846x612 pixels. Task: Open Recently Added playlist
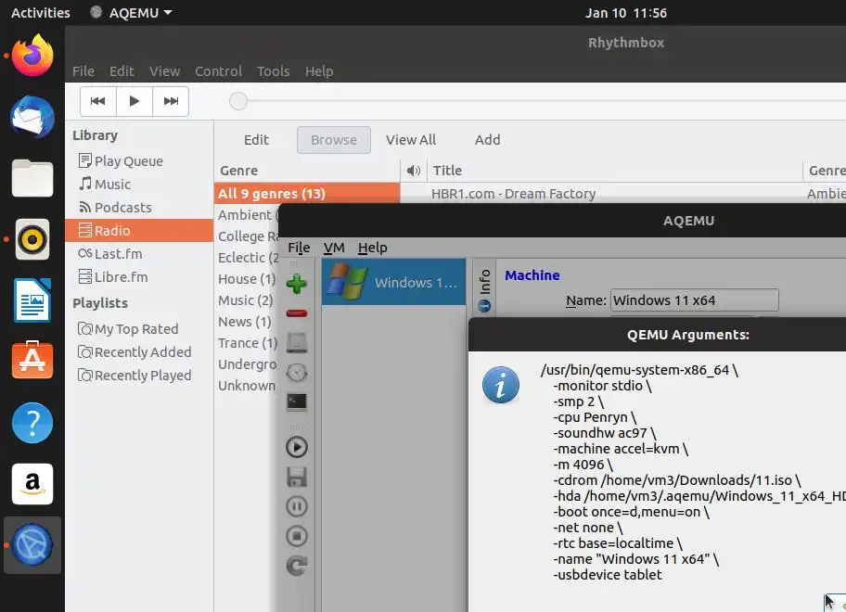138,351
